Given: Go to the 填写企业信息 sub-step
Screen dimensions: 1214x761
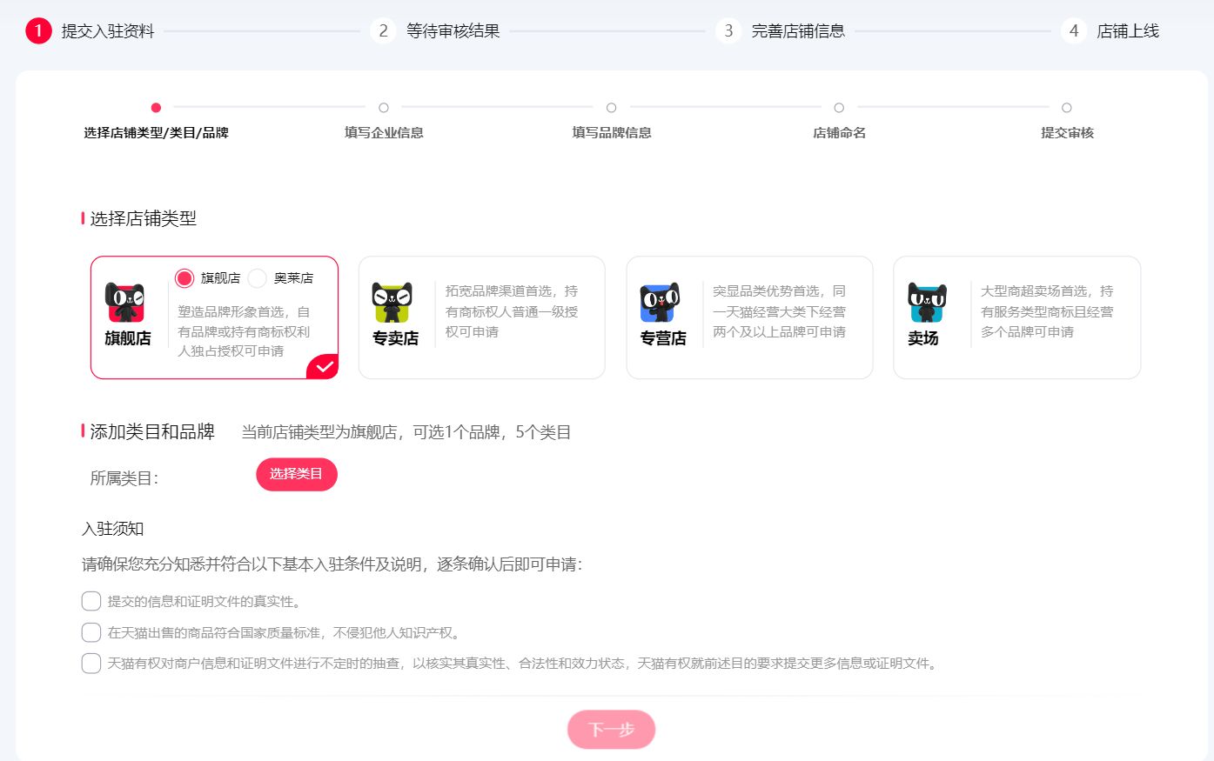Looking at the screenshot, I should point(384,108).
